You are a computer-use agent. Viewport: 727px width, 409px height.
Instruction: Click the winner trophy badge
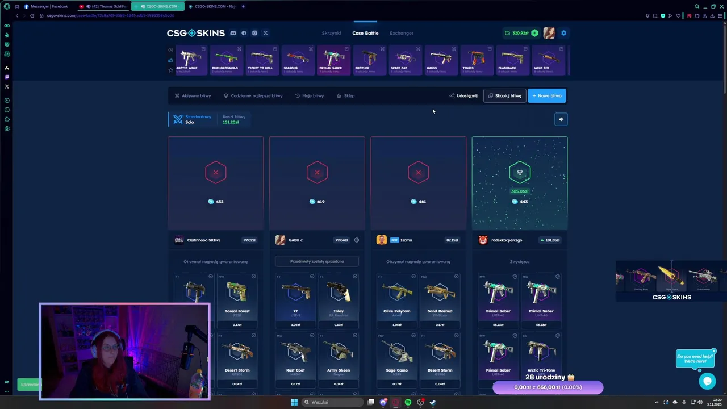(x=520, y=172)
